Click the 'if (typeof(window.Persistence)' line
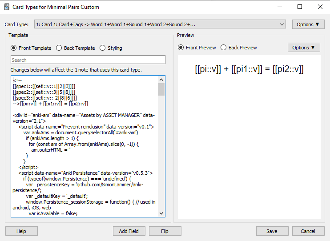330x241 pixels. [77, 179]
